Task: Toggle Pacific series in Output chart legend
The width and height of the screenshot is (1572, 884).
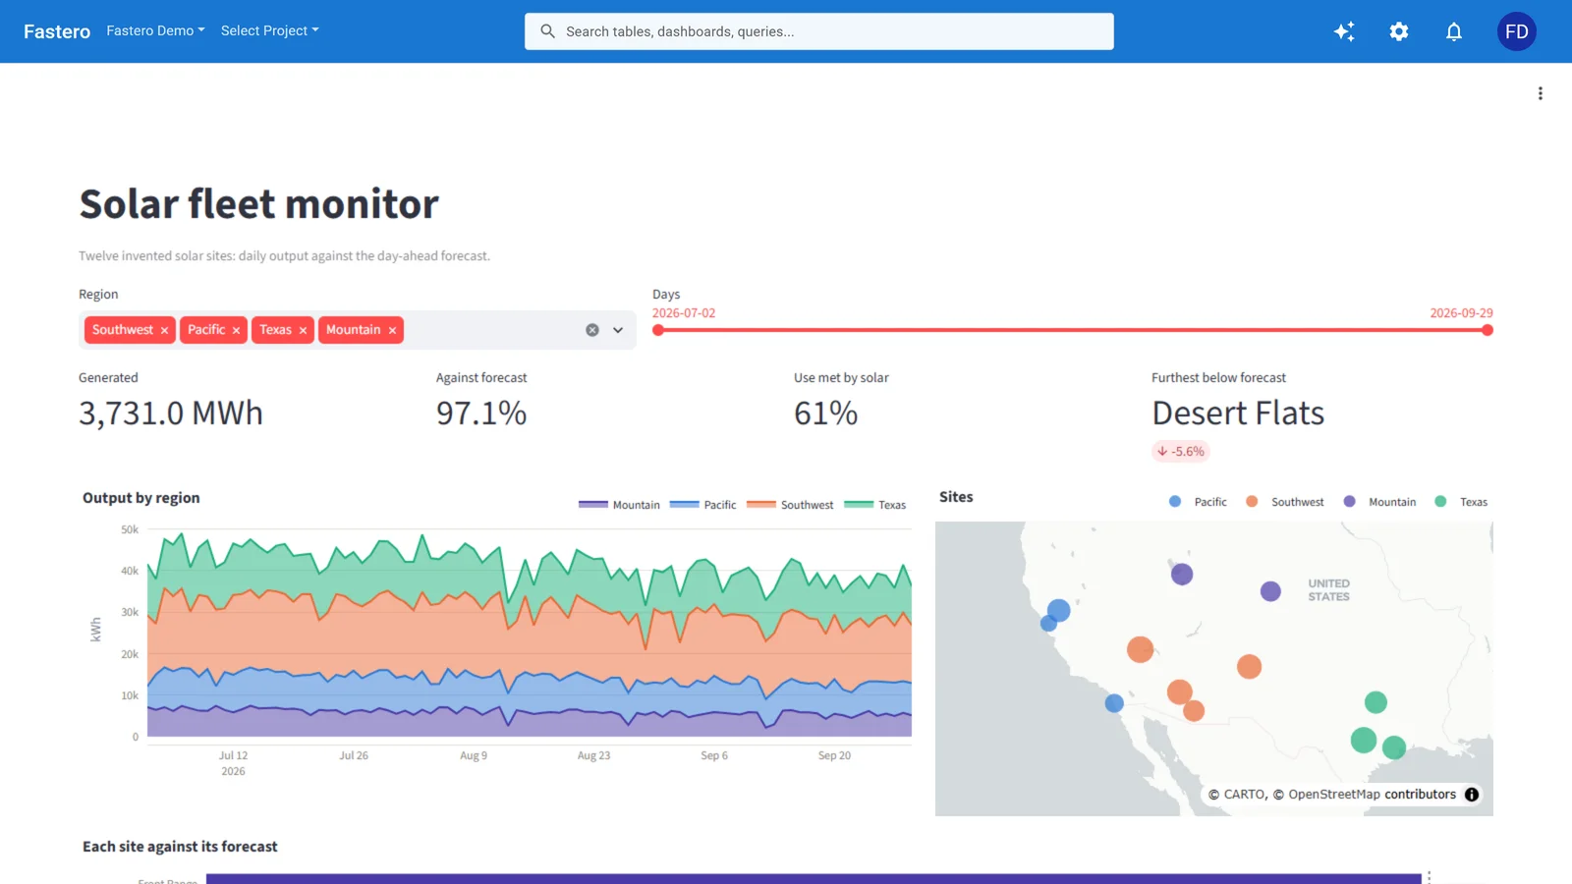Action: point(702,505)
